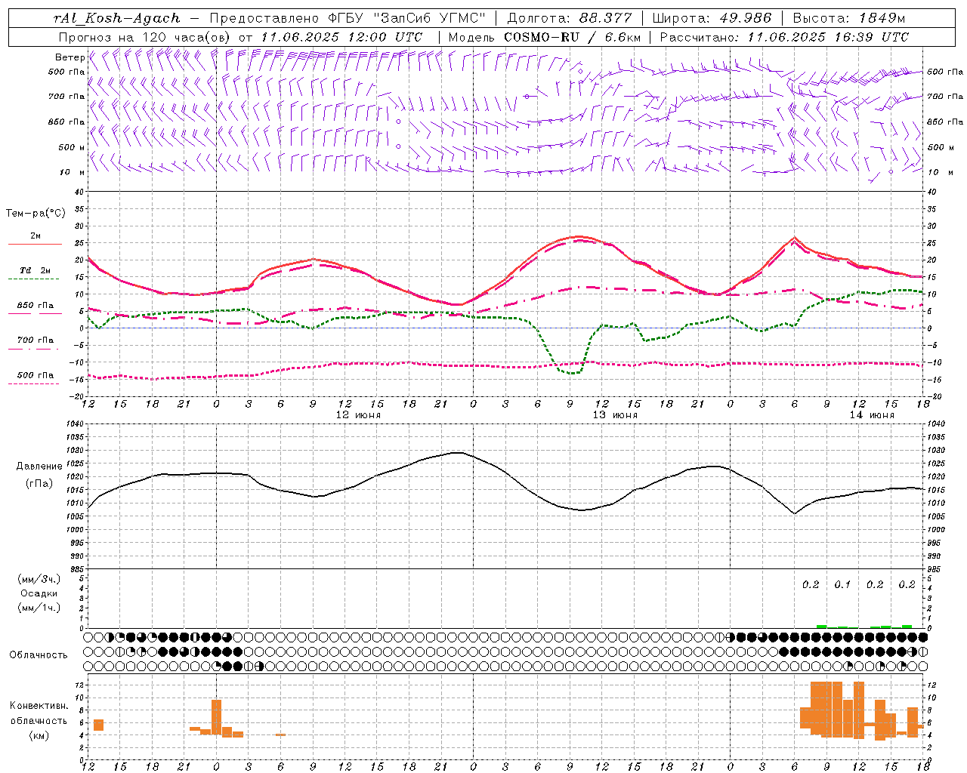
Task: Select '850 гПа' in the temperature legend
Action: click(x=36, y=306)
